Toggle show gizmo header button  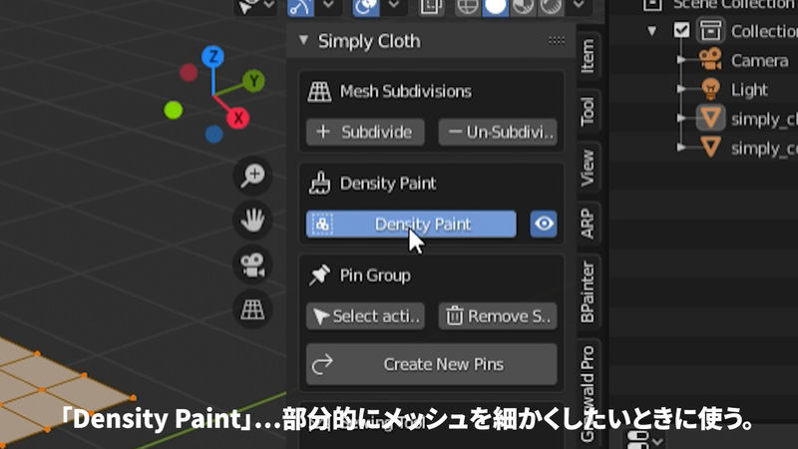tap(300, 6)
